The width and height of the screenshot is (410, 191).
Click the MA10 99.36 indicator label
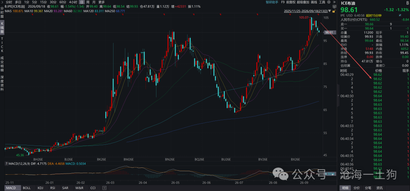click(33, 11)
